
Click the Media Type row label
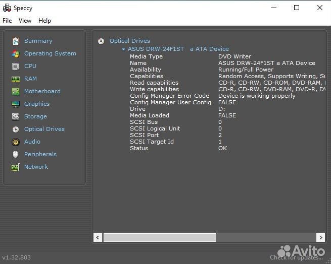(x=146, y=56)
